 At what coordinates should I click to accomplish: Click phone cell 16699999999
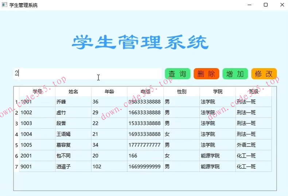coord(145,166)
